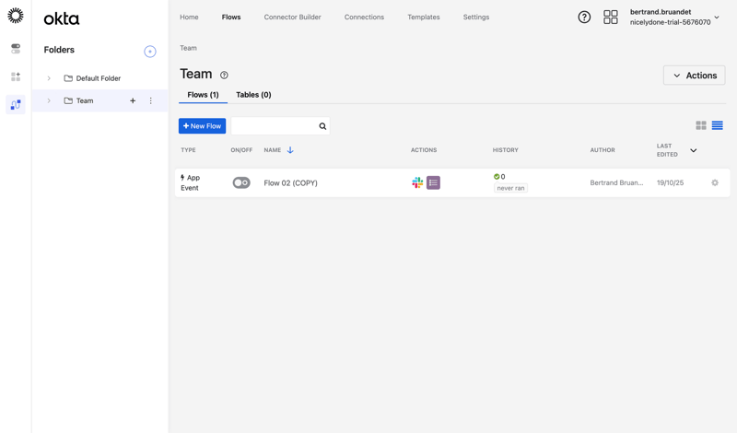The width and height of the screenshot is (737, 433).
Task: Open the Team folder's three-dot menu
Action: pos(150,100)
